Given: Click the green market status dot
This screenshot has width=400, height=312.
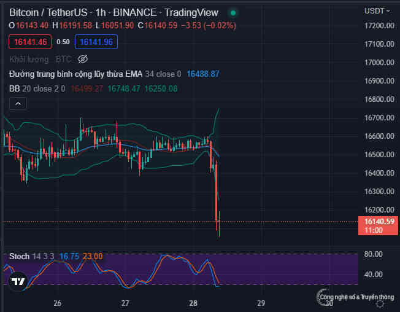Looking at the screenshot, I should click(x=233, y=13).
